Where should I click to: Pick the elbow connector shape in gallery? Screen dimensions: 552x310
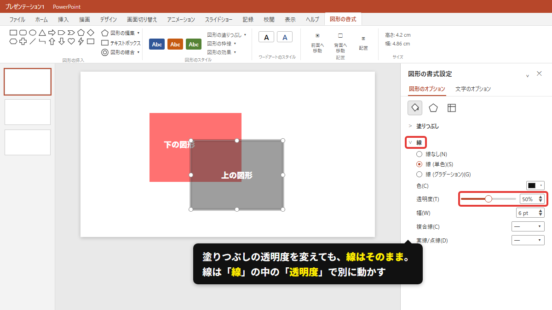coord(42,41)
